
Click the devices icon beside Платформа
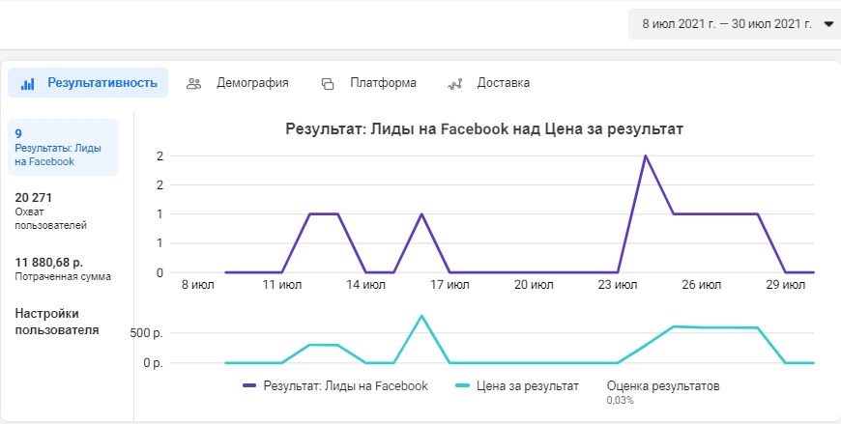[x=328, y=84]
